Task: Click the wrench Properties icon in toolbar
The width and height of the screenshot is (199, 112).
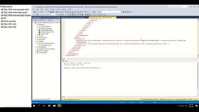Action: pyautogui.click(x=126, y=12)
